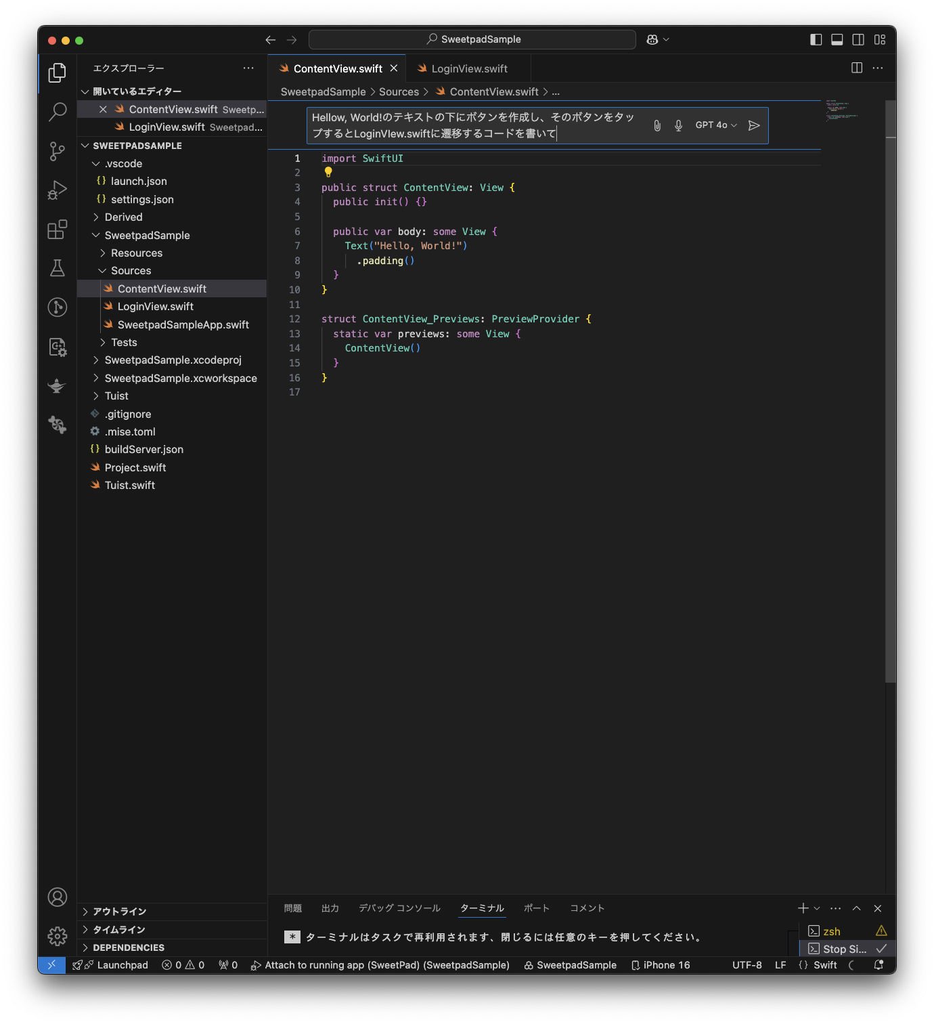Start voice input with the microphone icon

677,125
